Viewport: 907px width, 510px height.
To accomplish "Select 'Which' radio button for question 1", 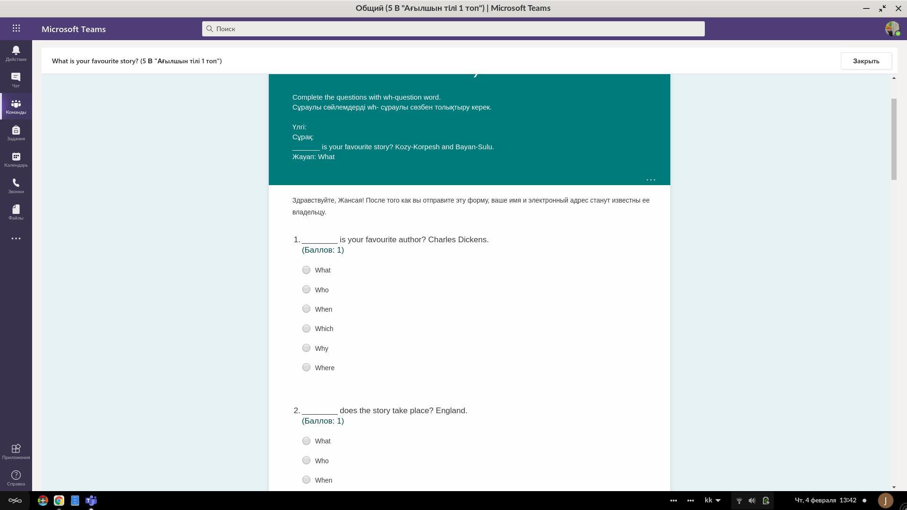I will pyautogui.click(x=306, y=329).
